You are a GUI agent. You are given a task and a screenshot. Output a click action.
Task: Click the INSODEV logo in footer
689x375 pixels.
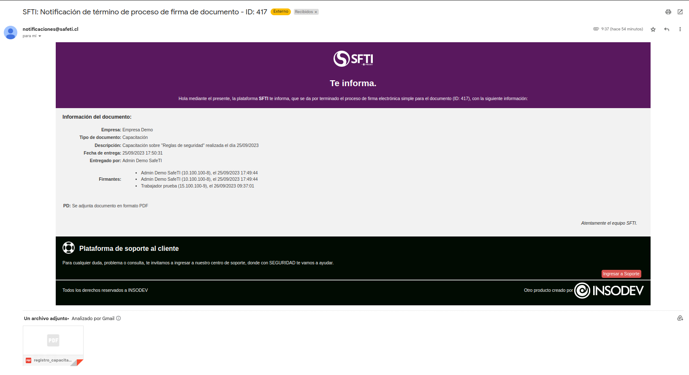609,291
